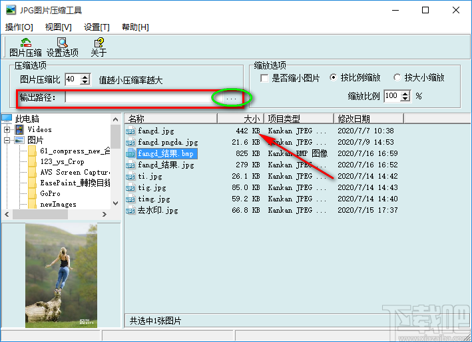Image resolution: width=472 pixels, height=342 pixels.
Task: Click the folder icon for 123_ys_Crop
Action: click(32, 162)
